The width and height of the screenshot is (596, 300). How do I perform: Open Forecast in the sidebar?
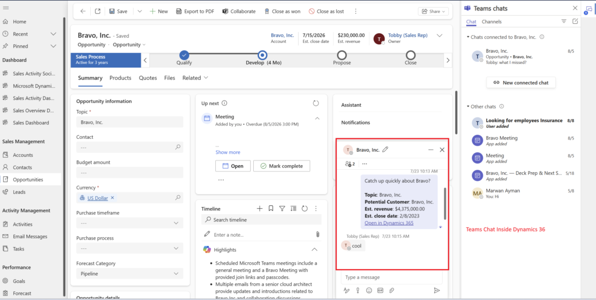pos(22,293)
